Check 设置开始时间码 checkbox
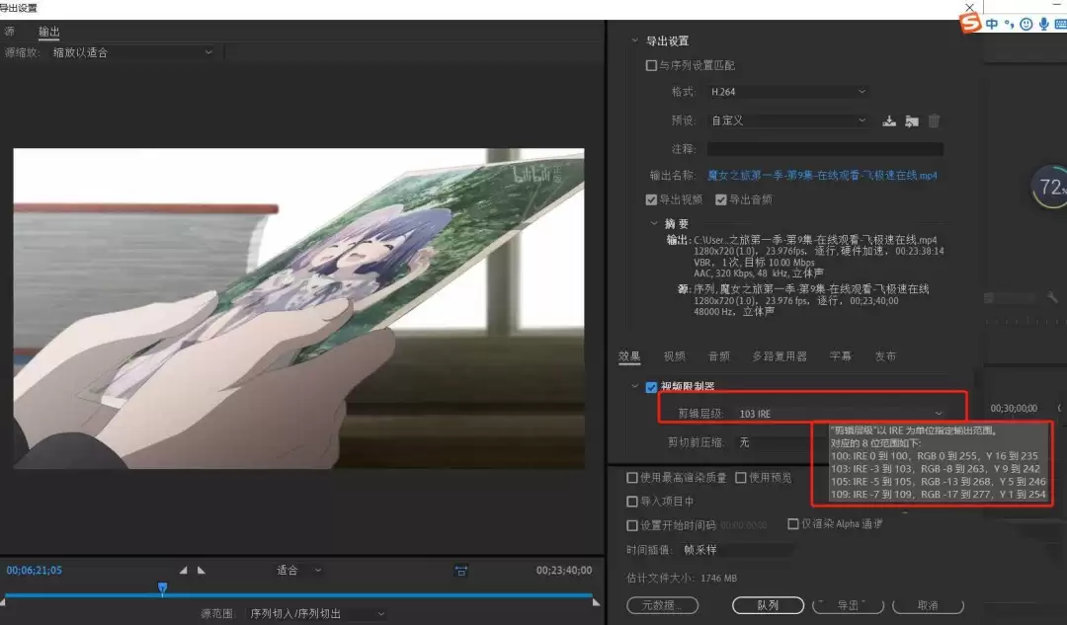Screen dimensions: 1067x625 pos(632,525)
